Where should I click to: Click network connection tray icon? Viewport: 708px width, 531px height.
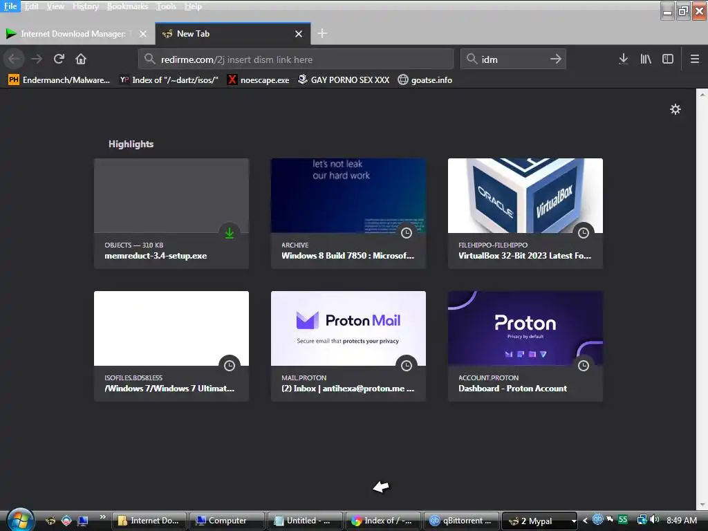[642, 520]
